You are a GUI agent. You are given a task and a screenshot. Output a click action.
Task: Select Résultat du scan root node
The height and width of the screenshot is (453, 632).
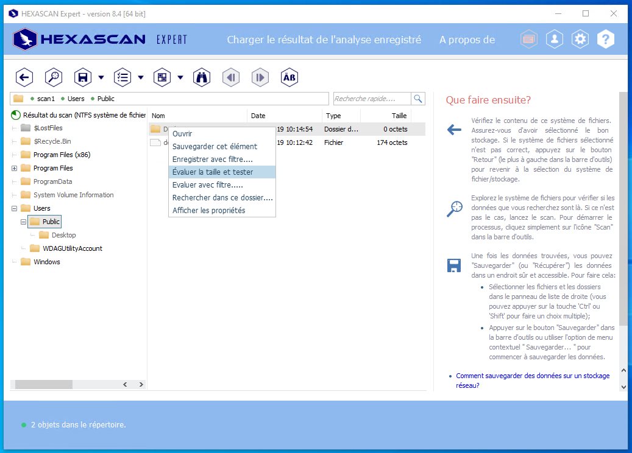coord(78,115)
